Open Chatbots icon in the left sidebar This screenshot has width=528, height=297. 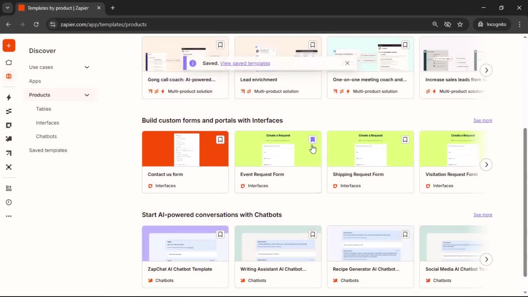9,139
